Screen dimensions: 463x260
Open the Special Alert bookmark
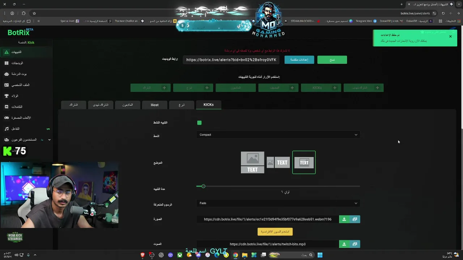[70, 21]
